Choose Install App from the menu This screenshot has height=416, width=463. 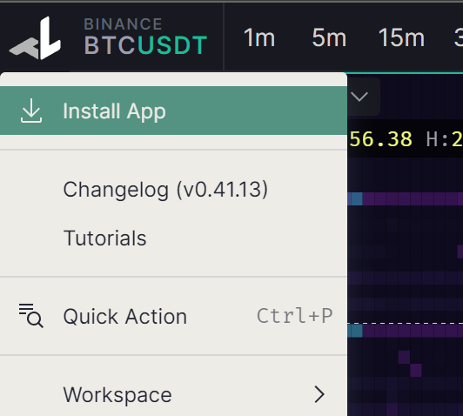173,111
